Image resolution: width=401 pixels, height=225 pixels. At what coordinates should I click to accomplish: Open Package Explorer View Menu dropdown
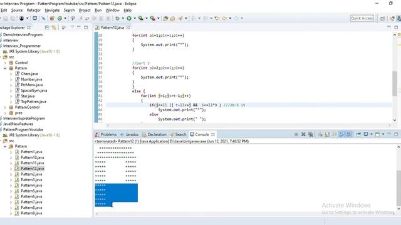[x=73, y=27]
